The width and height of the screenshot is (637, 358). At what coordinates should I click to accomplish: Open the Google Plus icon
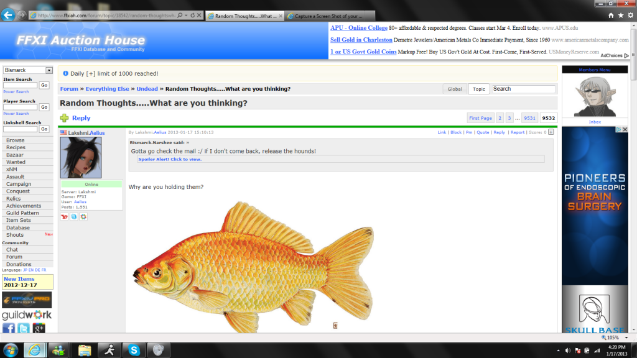[39, 328]
